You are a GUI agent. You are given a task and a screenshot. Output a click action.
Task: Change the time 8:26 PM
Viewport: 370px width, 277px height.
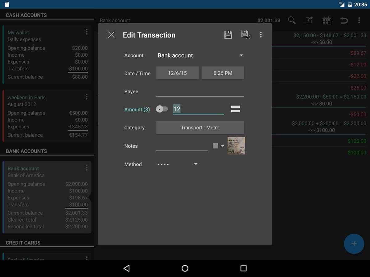[223, 73]
